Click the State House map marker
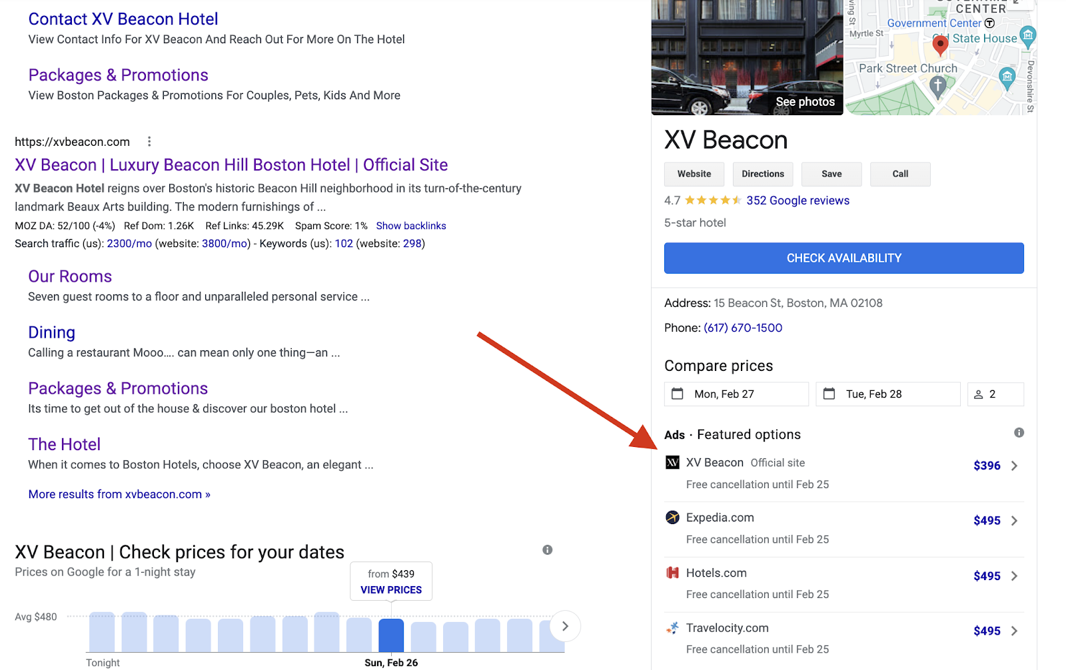The height and width of the screenshot is (670, 1066). click(1028, 37)
